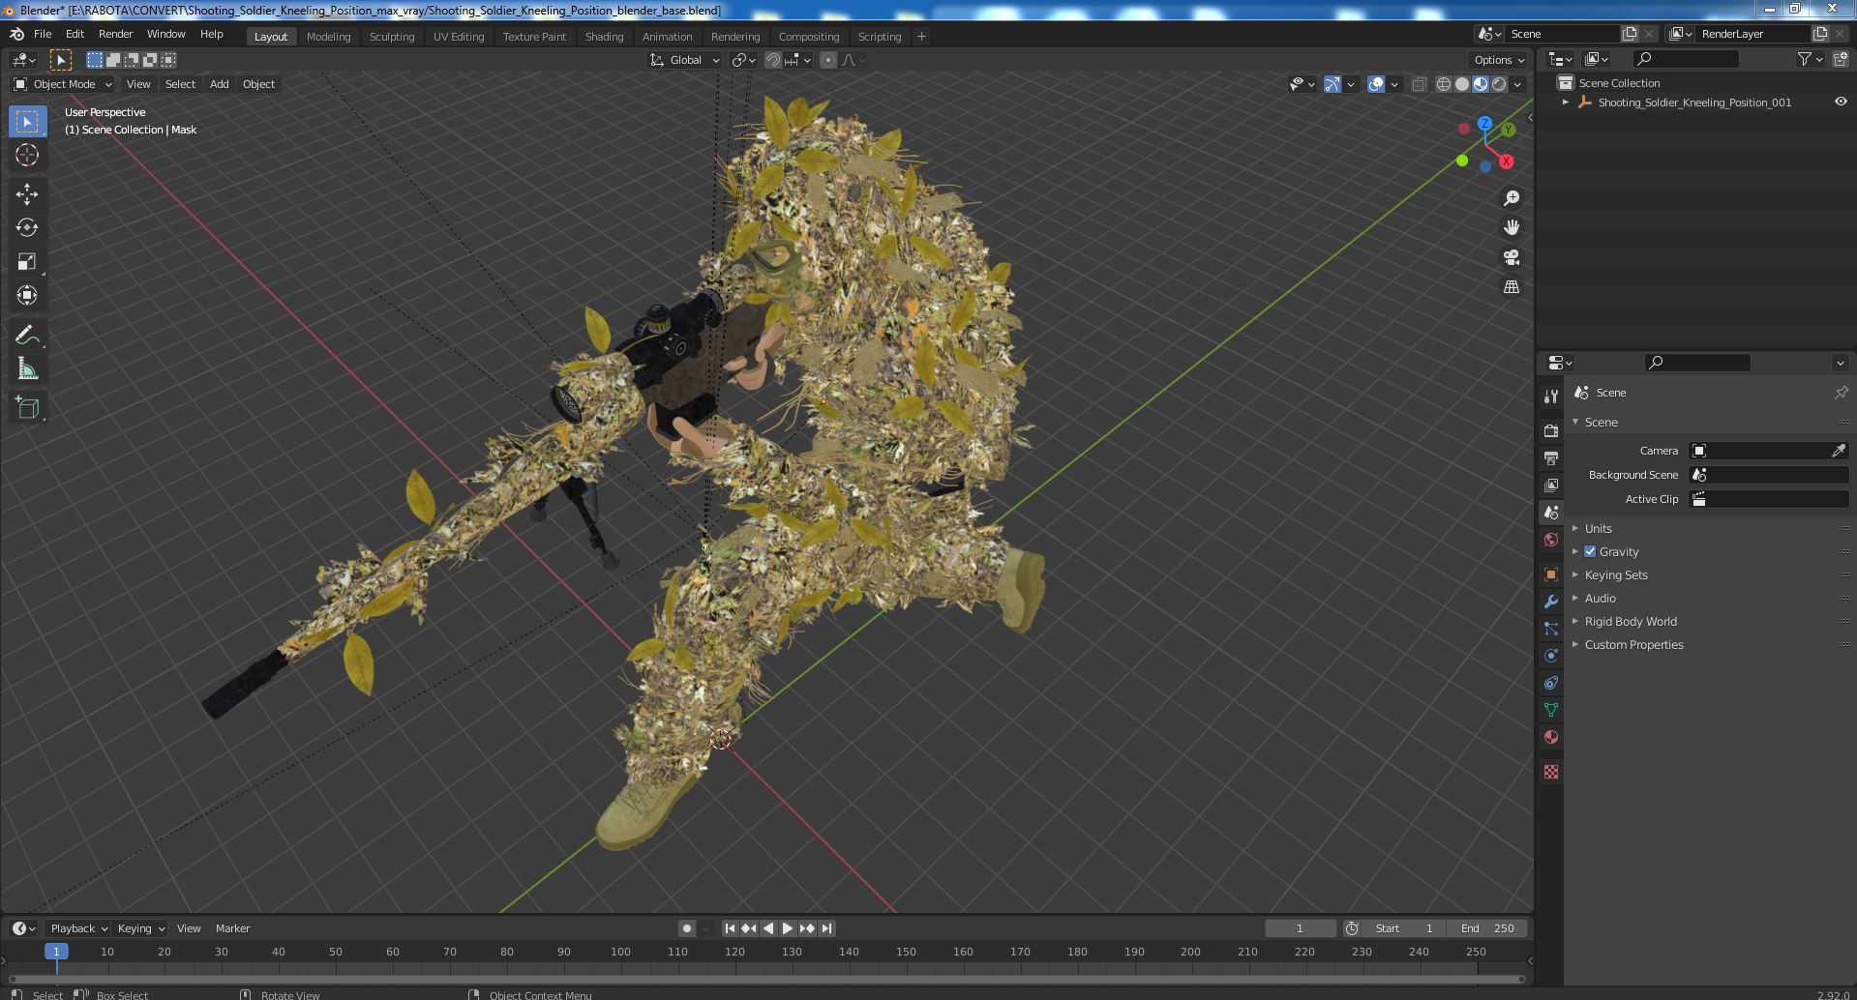
Task: Click the Keying button in timeline
Action: [140, 928]
